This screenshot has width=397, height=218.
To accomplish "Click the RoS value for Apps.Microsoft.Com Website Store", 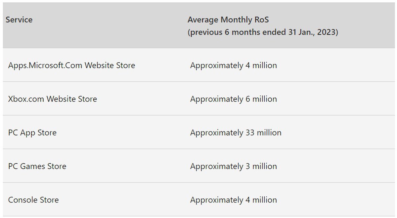I will click(233, 65).
